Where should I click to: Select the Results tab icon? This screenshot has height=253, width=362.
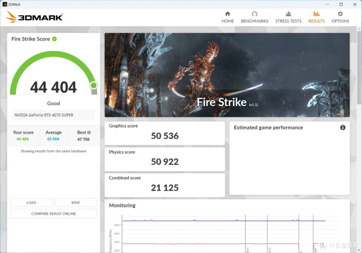(x=316, y=14)
